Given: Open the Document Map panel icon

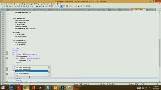Looking at the screenshot, I should pos(67,6).
